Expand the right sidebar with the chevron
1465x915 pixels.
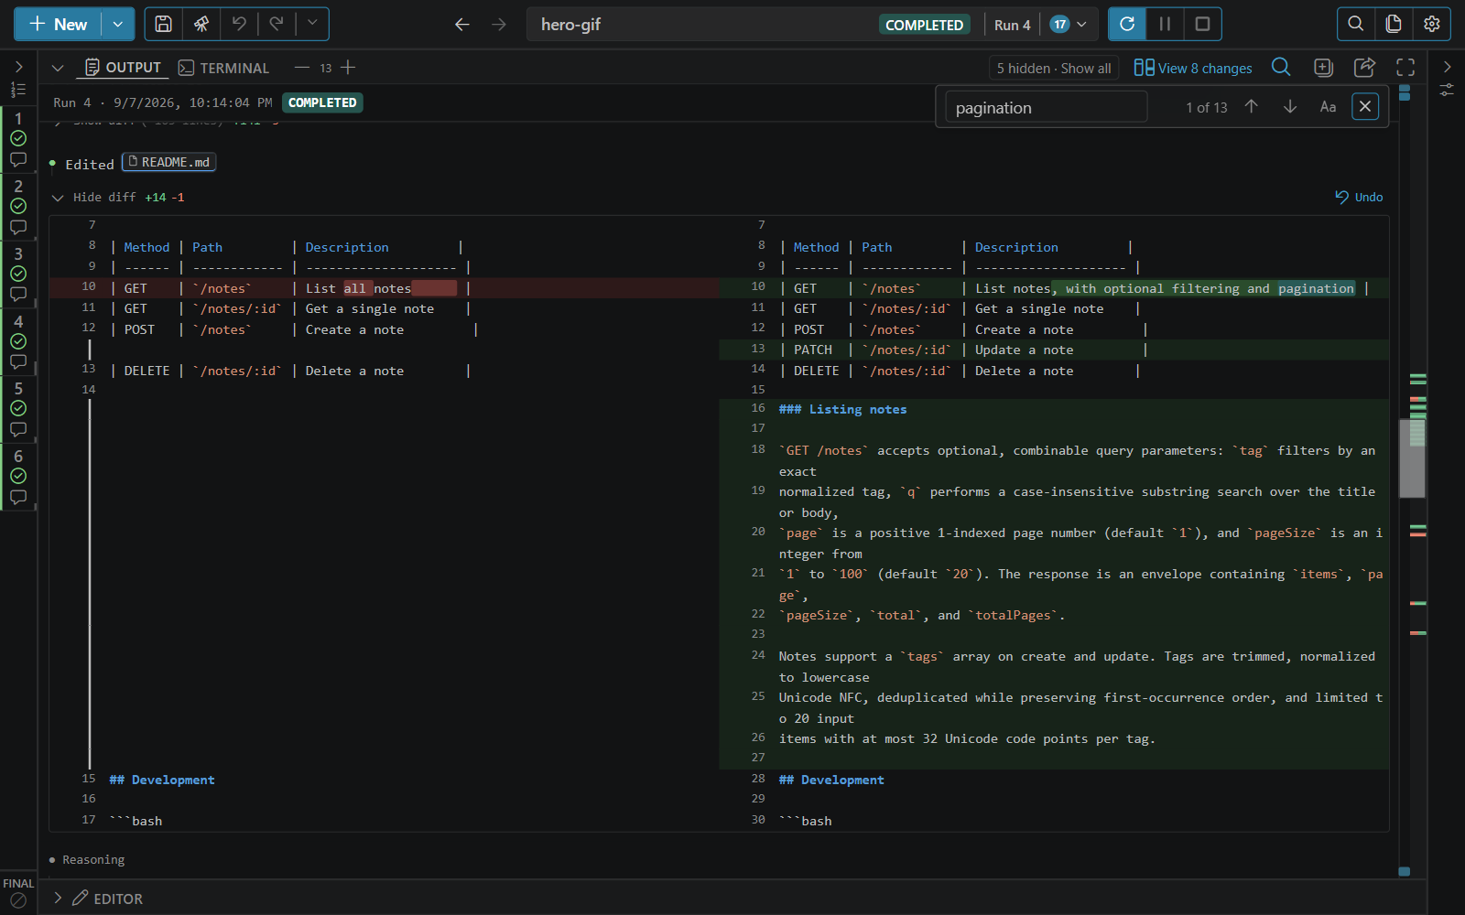click(1447, 67)
